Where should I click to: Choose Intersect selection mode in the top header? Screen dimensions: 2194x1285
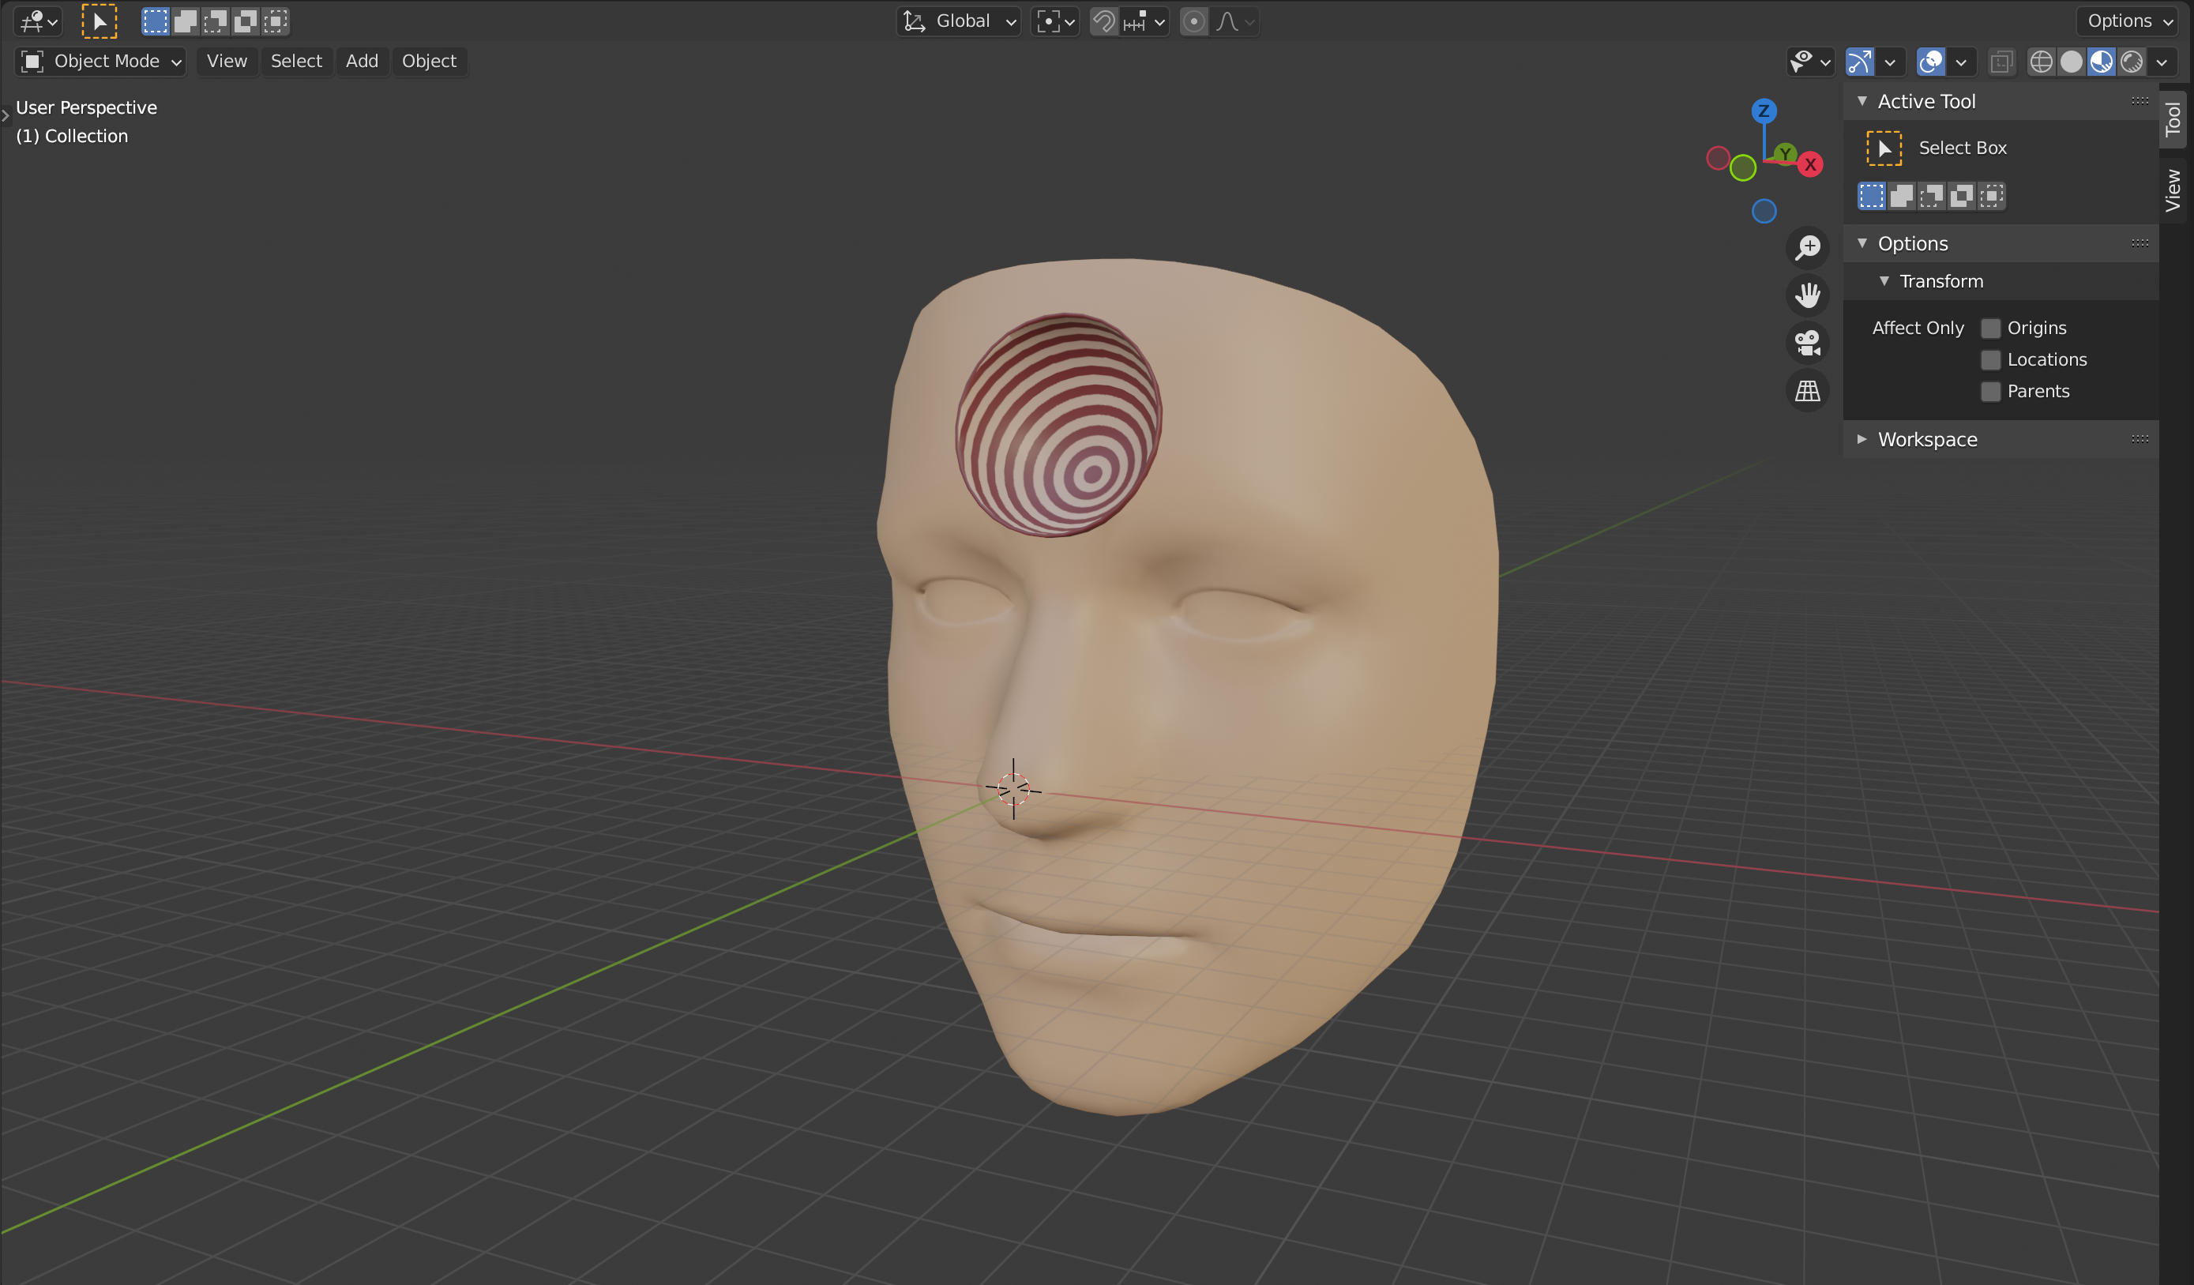click(275, 21)
